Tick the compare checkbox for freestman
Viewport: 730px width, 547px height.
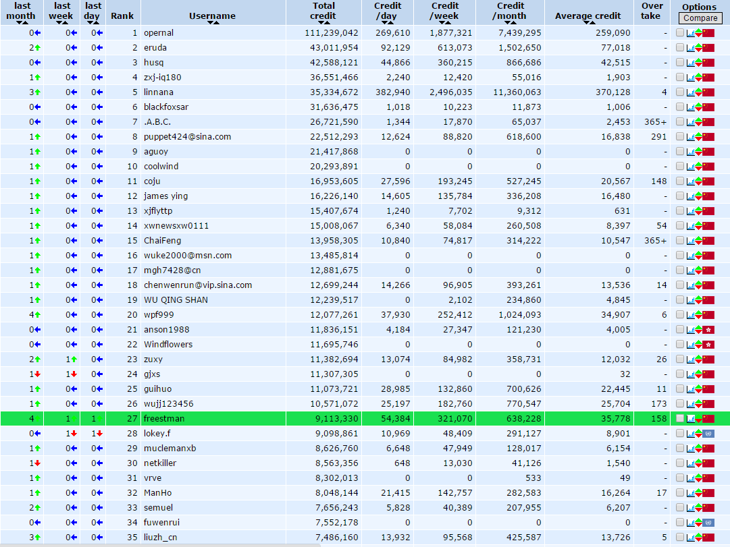tap(680, 418)
